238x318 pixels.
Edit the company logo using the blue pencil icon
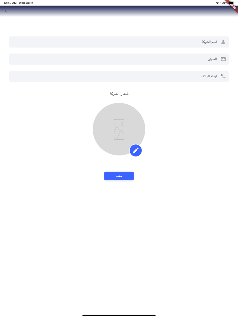(136, 150)
